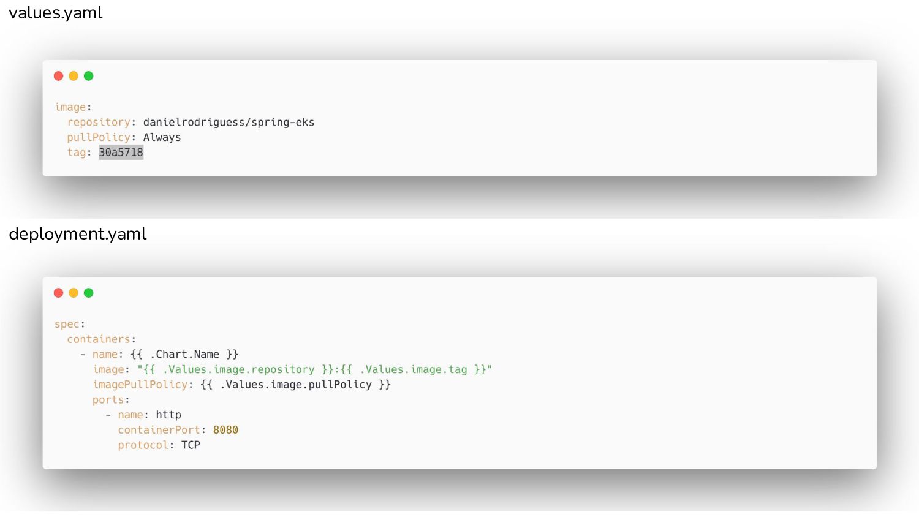
Task: Click the green dot in values.yaml window
Action: 89,76
